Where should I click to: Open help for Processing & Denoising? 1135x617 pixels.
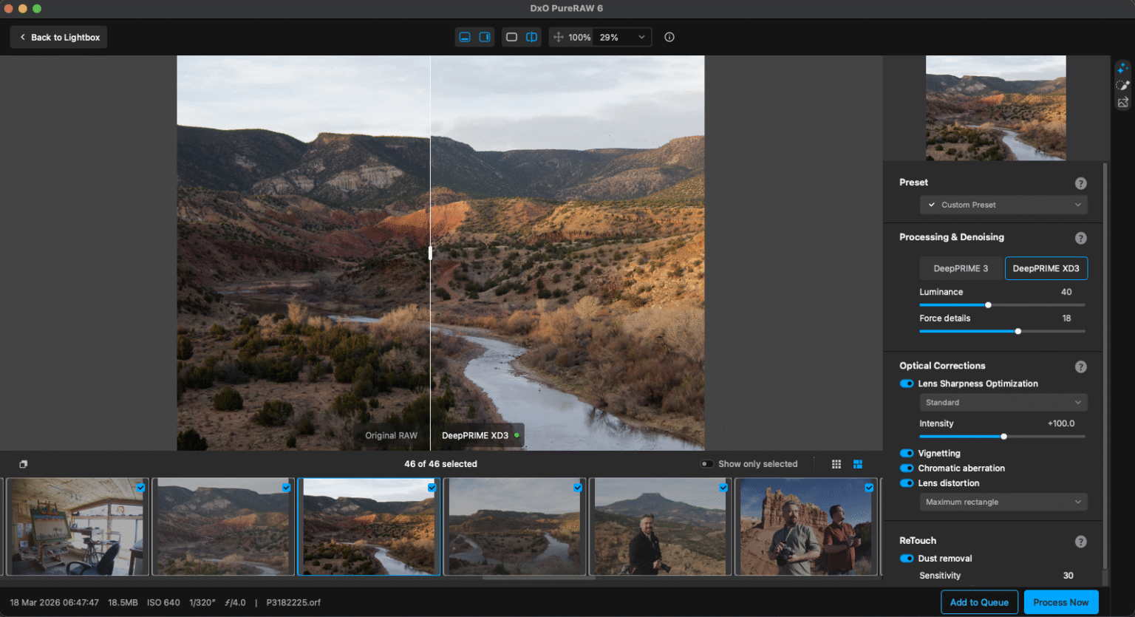[1080, 238]
